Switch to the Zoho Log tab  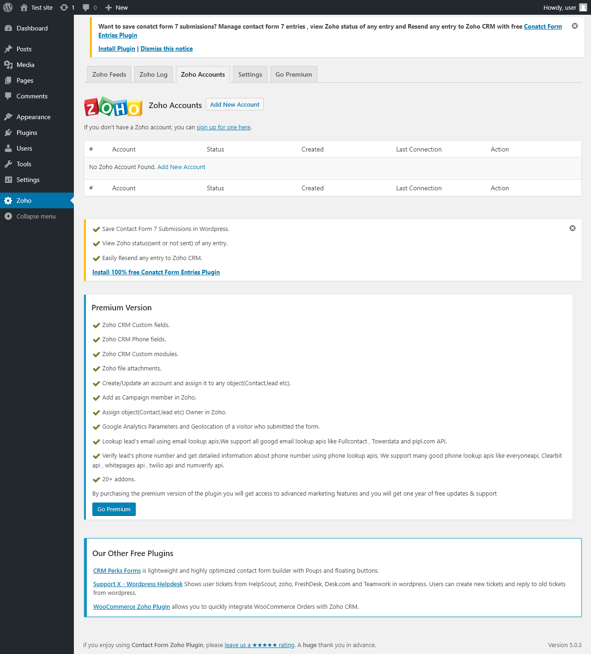click(153, 74)
